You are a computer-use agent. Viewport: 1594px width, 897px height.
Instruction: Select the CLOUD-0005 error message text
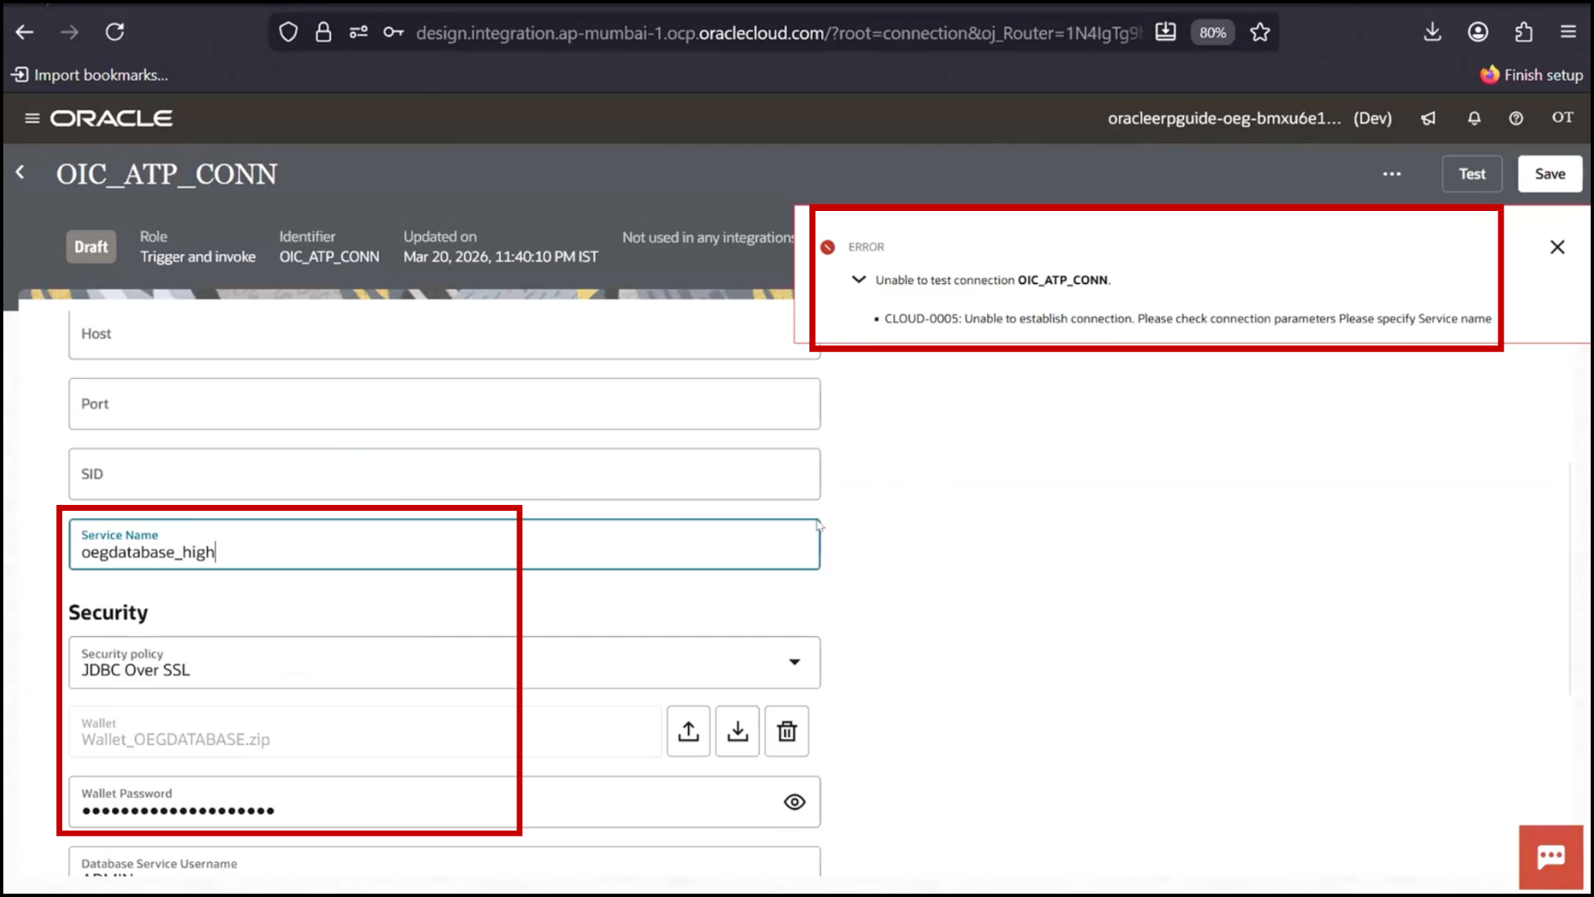[x=1187, y=318]
